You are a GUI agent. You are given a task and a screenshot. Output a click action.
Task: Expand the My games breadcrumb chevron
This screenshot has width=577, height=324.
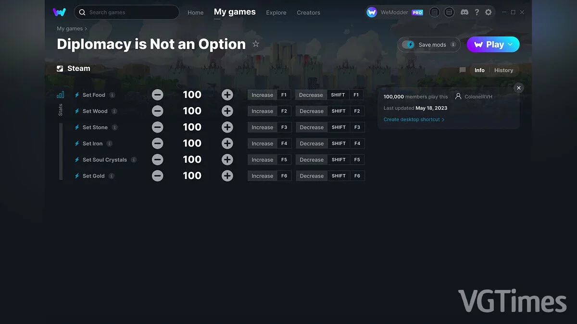point(85,29)
